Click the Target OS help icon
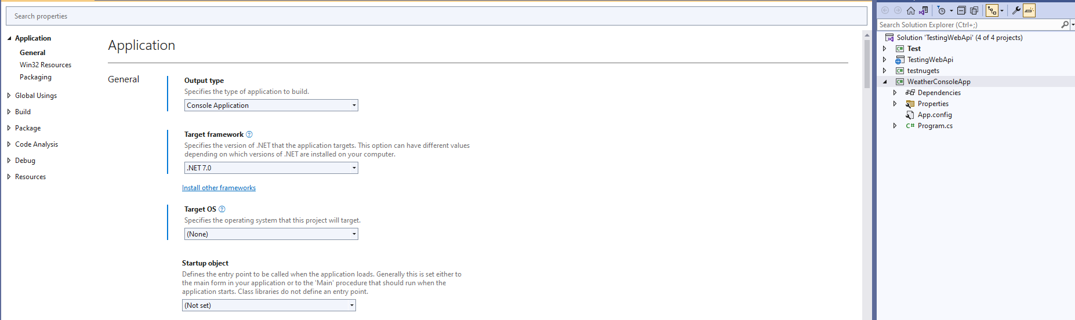The width and height of the screenshot is (1075, 320). pyautogui.click(x=222, y=209)
